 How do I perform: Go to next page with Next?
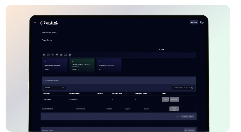tap(191, 116)
